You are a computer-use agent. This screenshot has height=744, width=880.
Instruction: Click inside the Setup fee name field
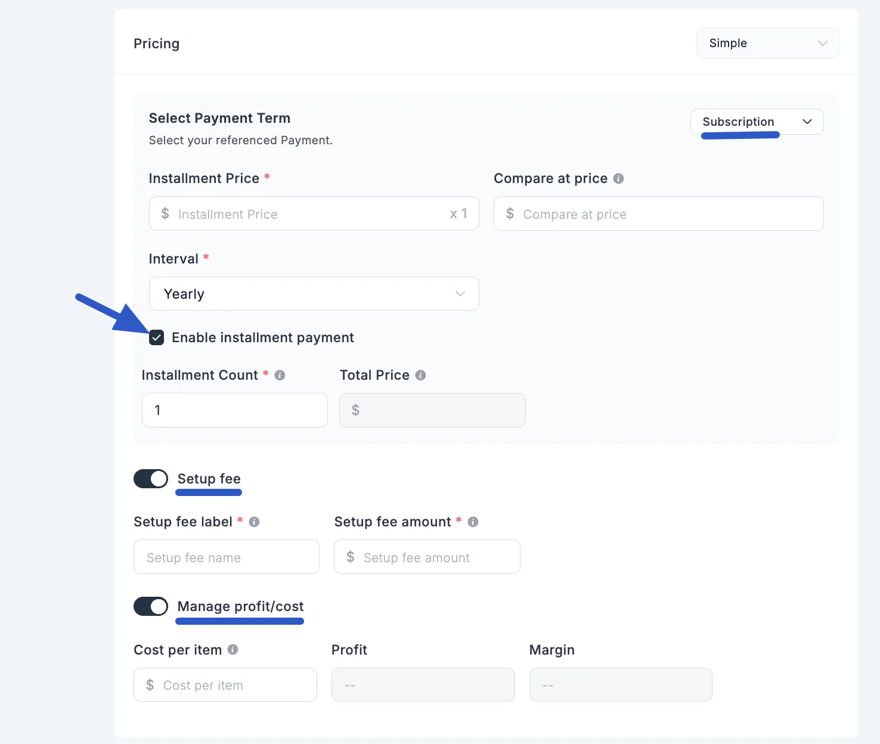(x=226, y=557)
